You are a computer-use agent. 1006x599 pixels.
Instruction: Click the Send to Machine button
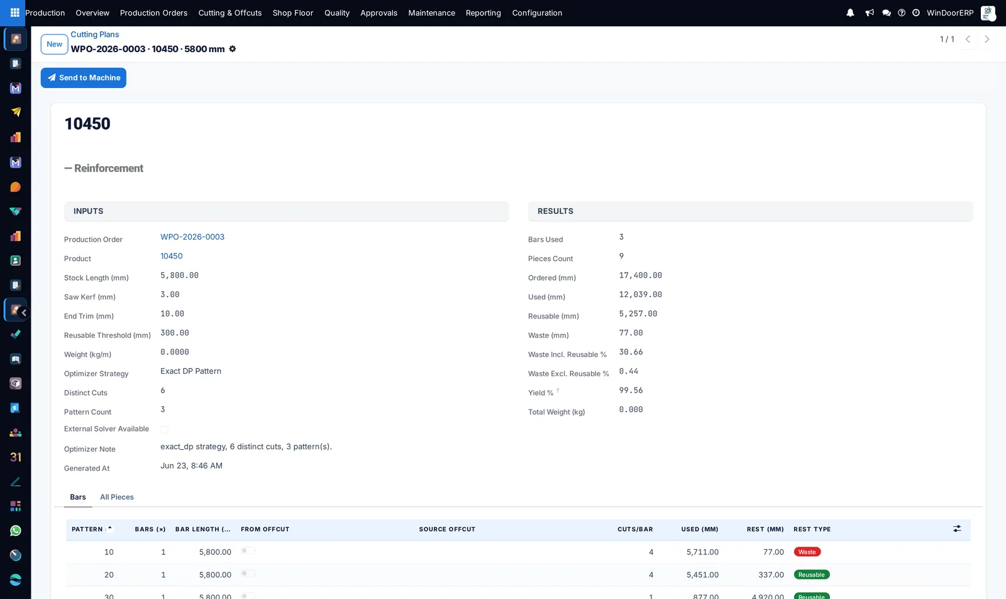[x=84, y=78]
